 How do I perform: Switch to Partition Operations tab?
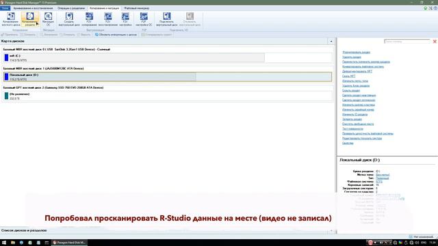point(71,8)
